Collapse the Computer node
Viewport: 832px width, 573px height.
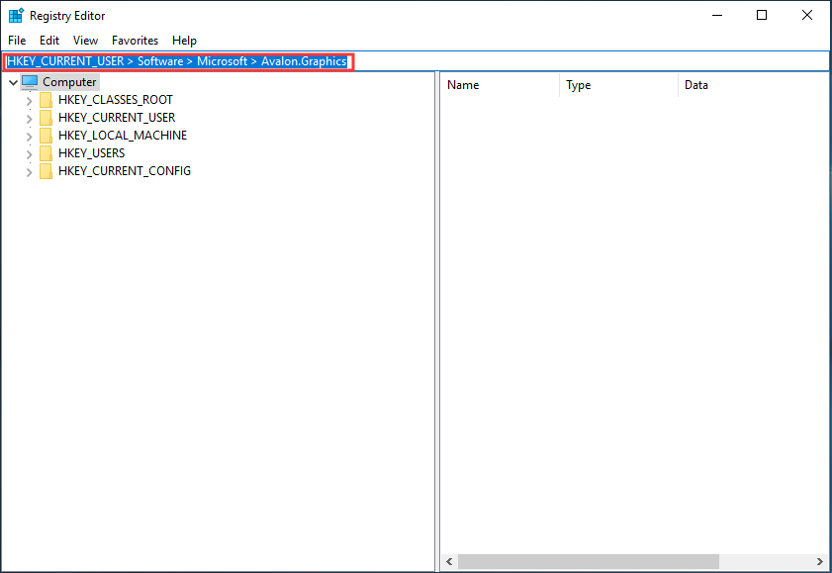[x=12, y=81]
